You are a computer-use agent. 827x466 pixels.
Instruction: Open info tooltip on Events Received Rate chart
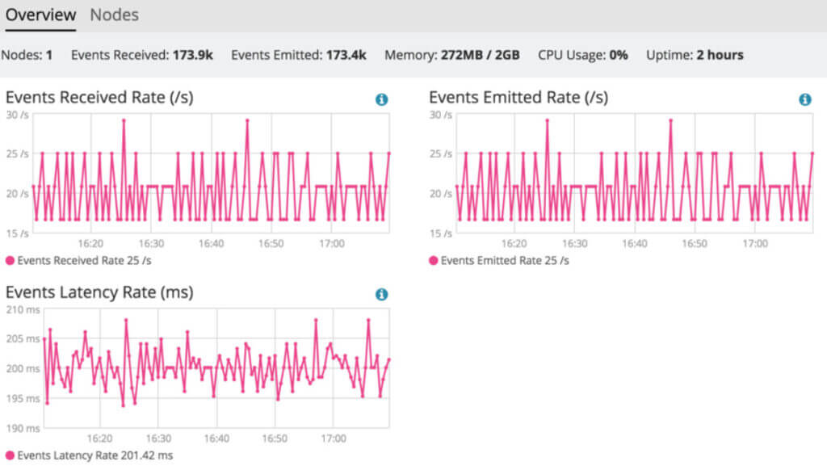click(380, 99)
